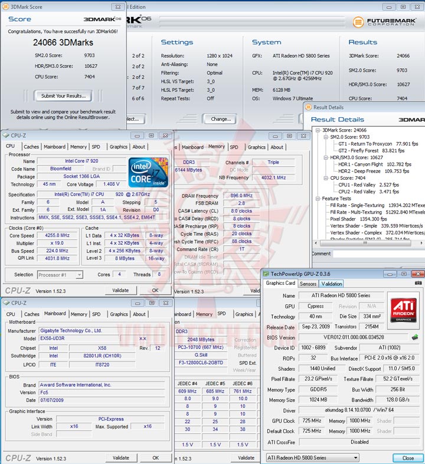Click the 4032.1 MHz NB Frequency value

pyautogui.click(x=273, y=177)
